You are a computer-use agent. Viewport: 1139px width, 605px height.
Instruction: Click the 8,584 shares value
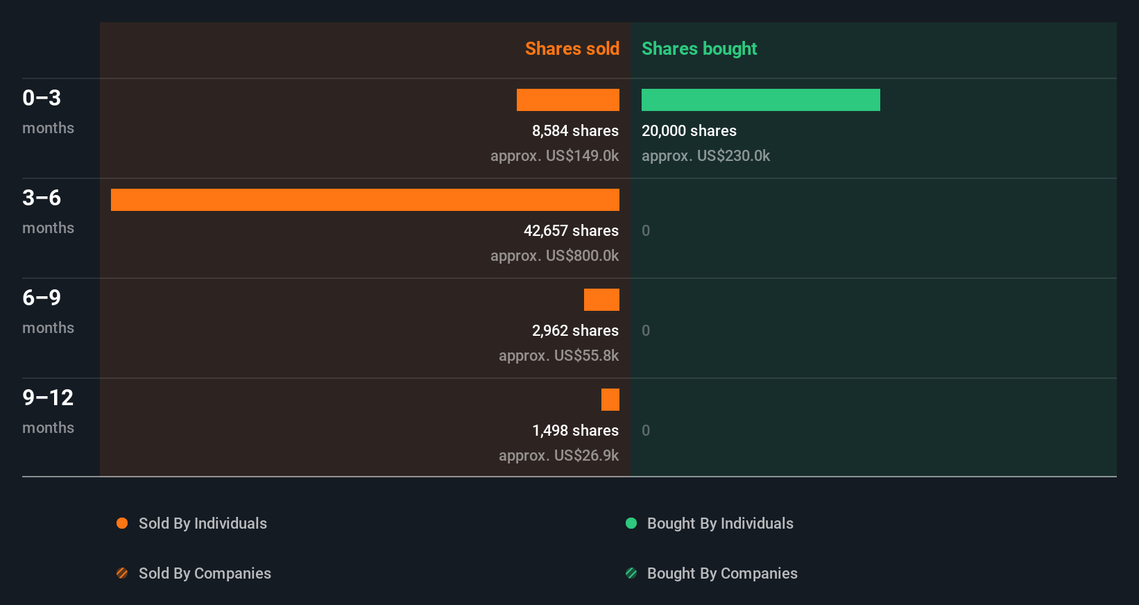[x=575, y=130]
